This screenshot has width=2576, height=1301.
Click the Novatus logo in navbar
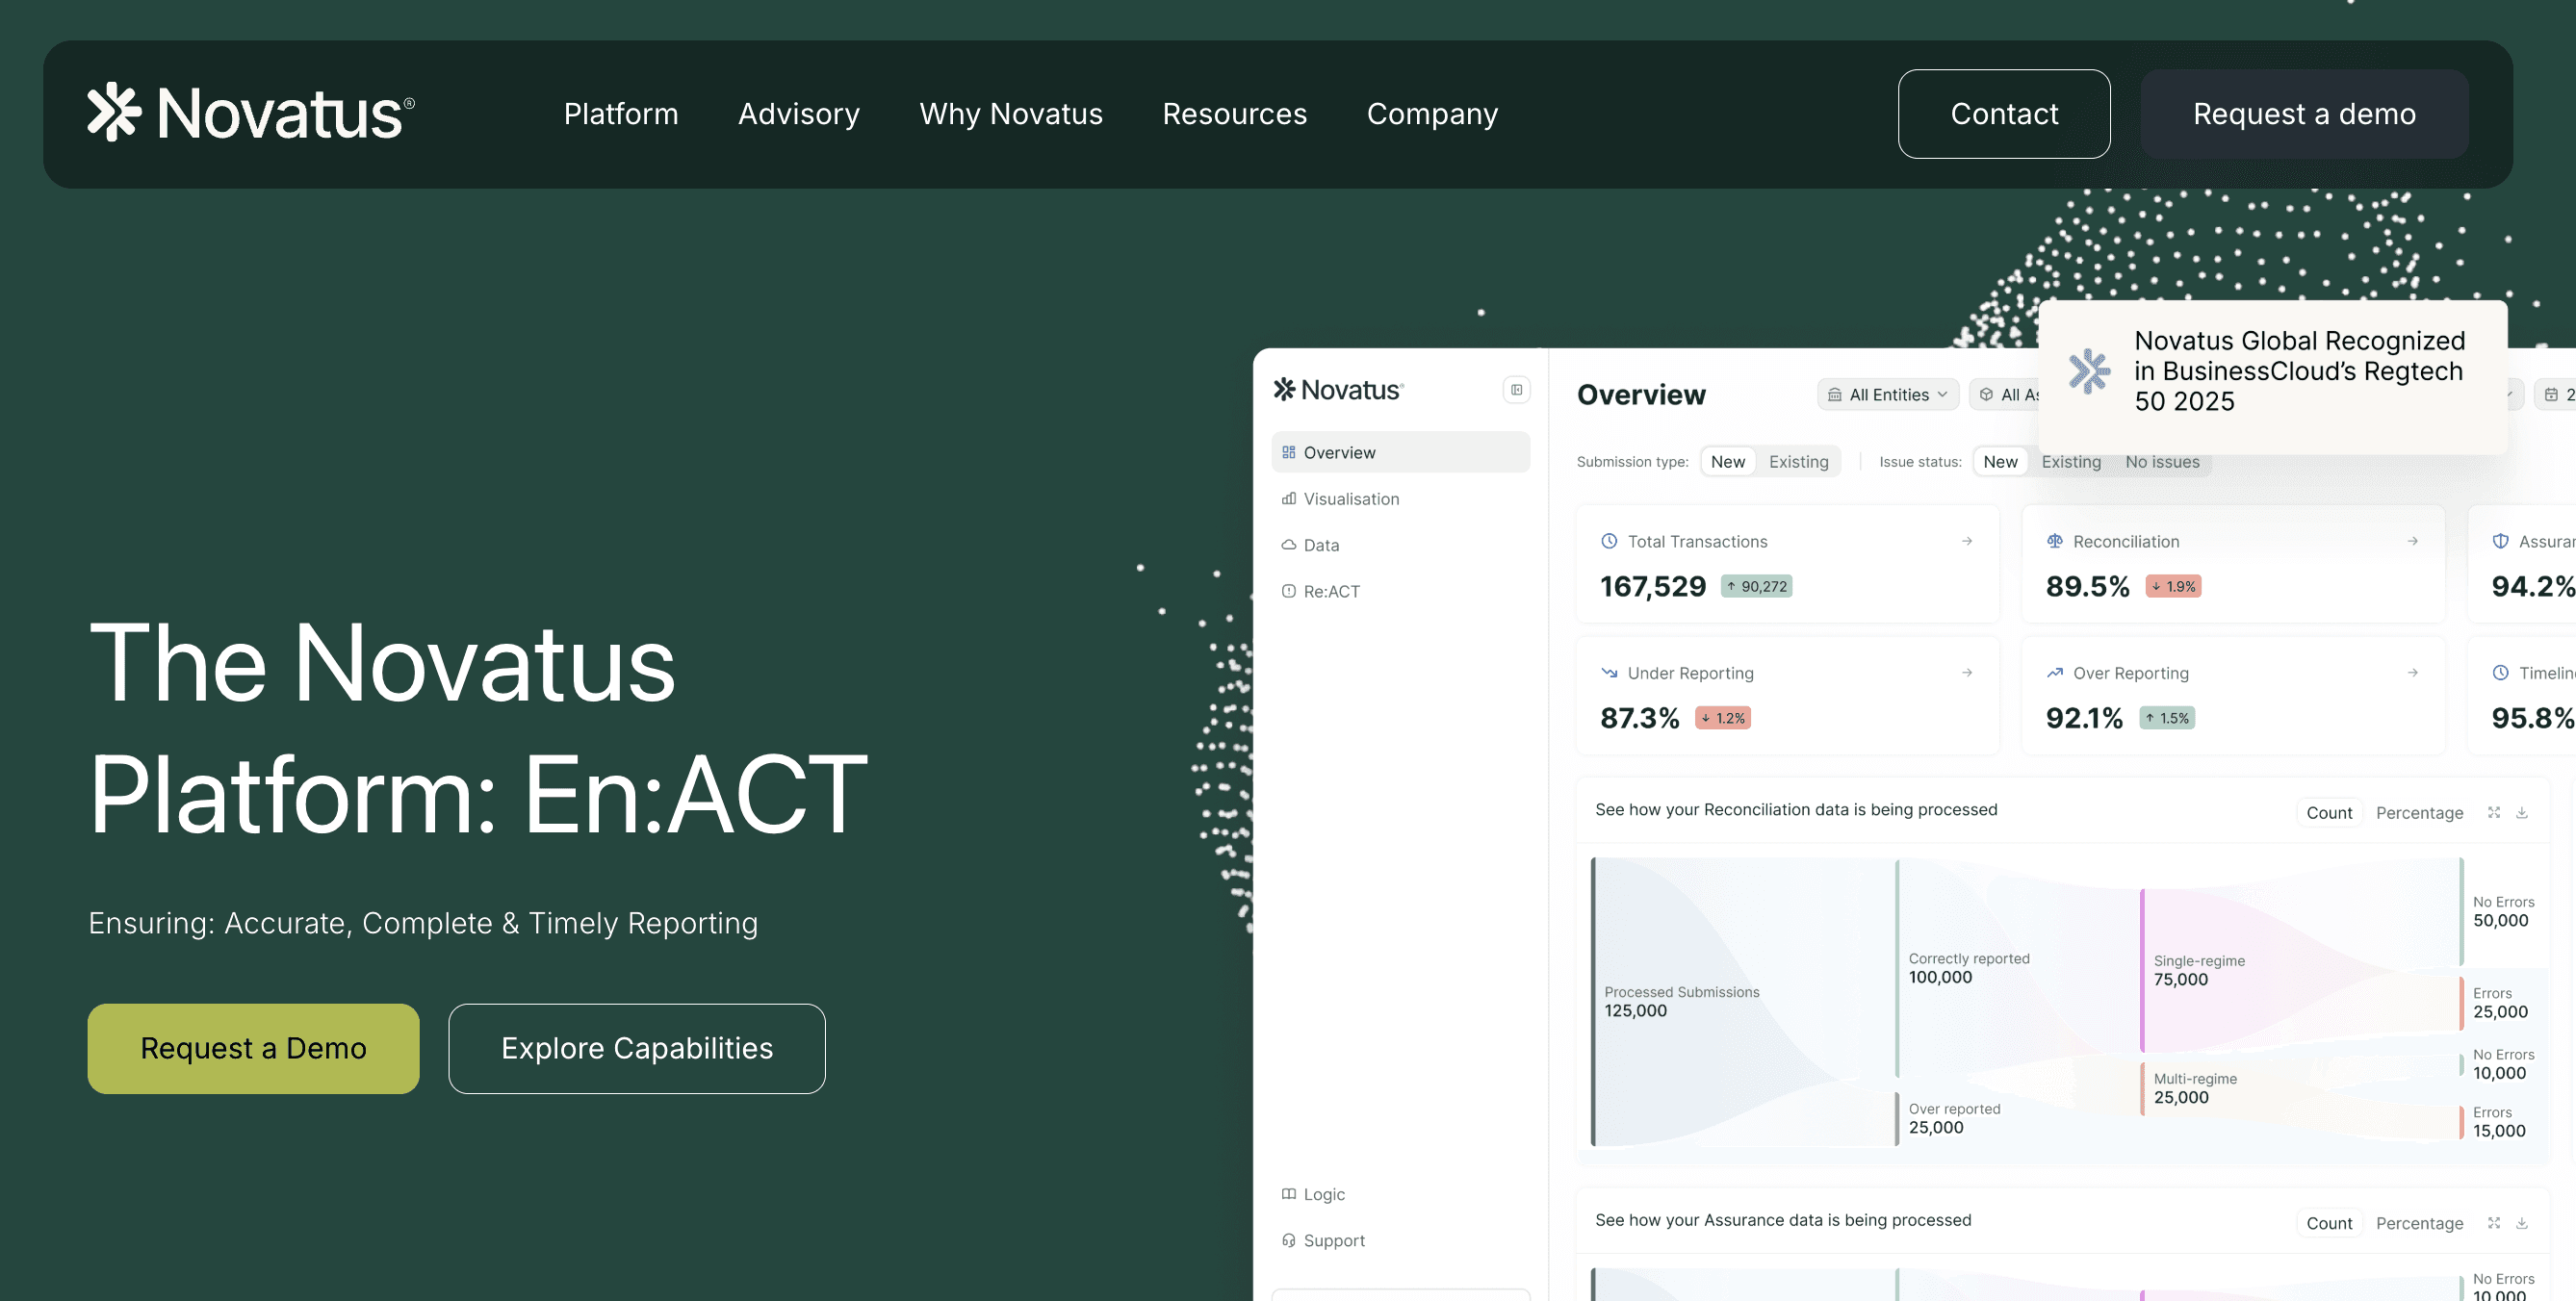tap(250, 113)
